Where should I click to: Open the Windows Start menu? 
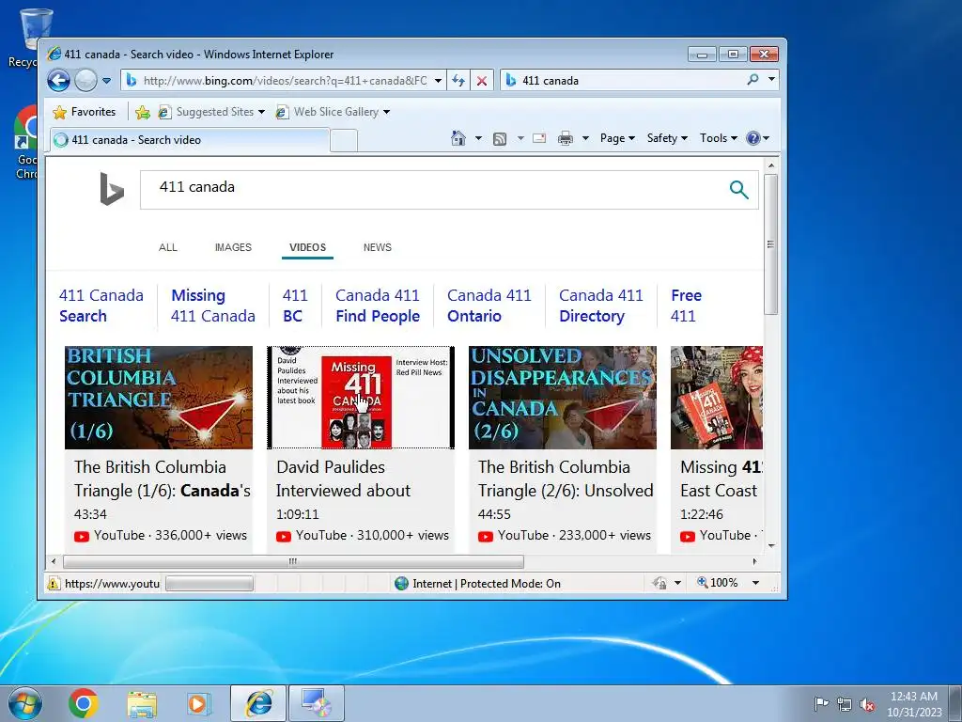tap(25, 703)
